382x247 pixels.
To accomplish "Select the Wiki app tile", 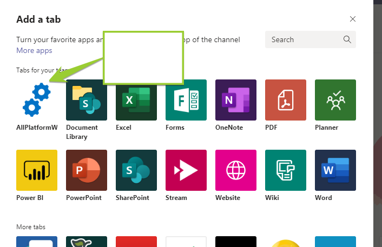I will point(286,170).
